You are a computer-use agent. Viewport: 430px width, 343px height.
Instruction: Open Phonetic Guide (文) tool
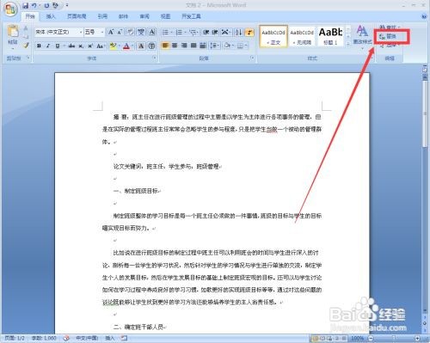tap(141, 32)
